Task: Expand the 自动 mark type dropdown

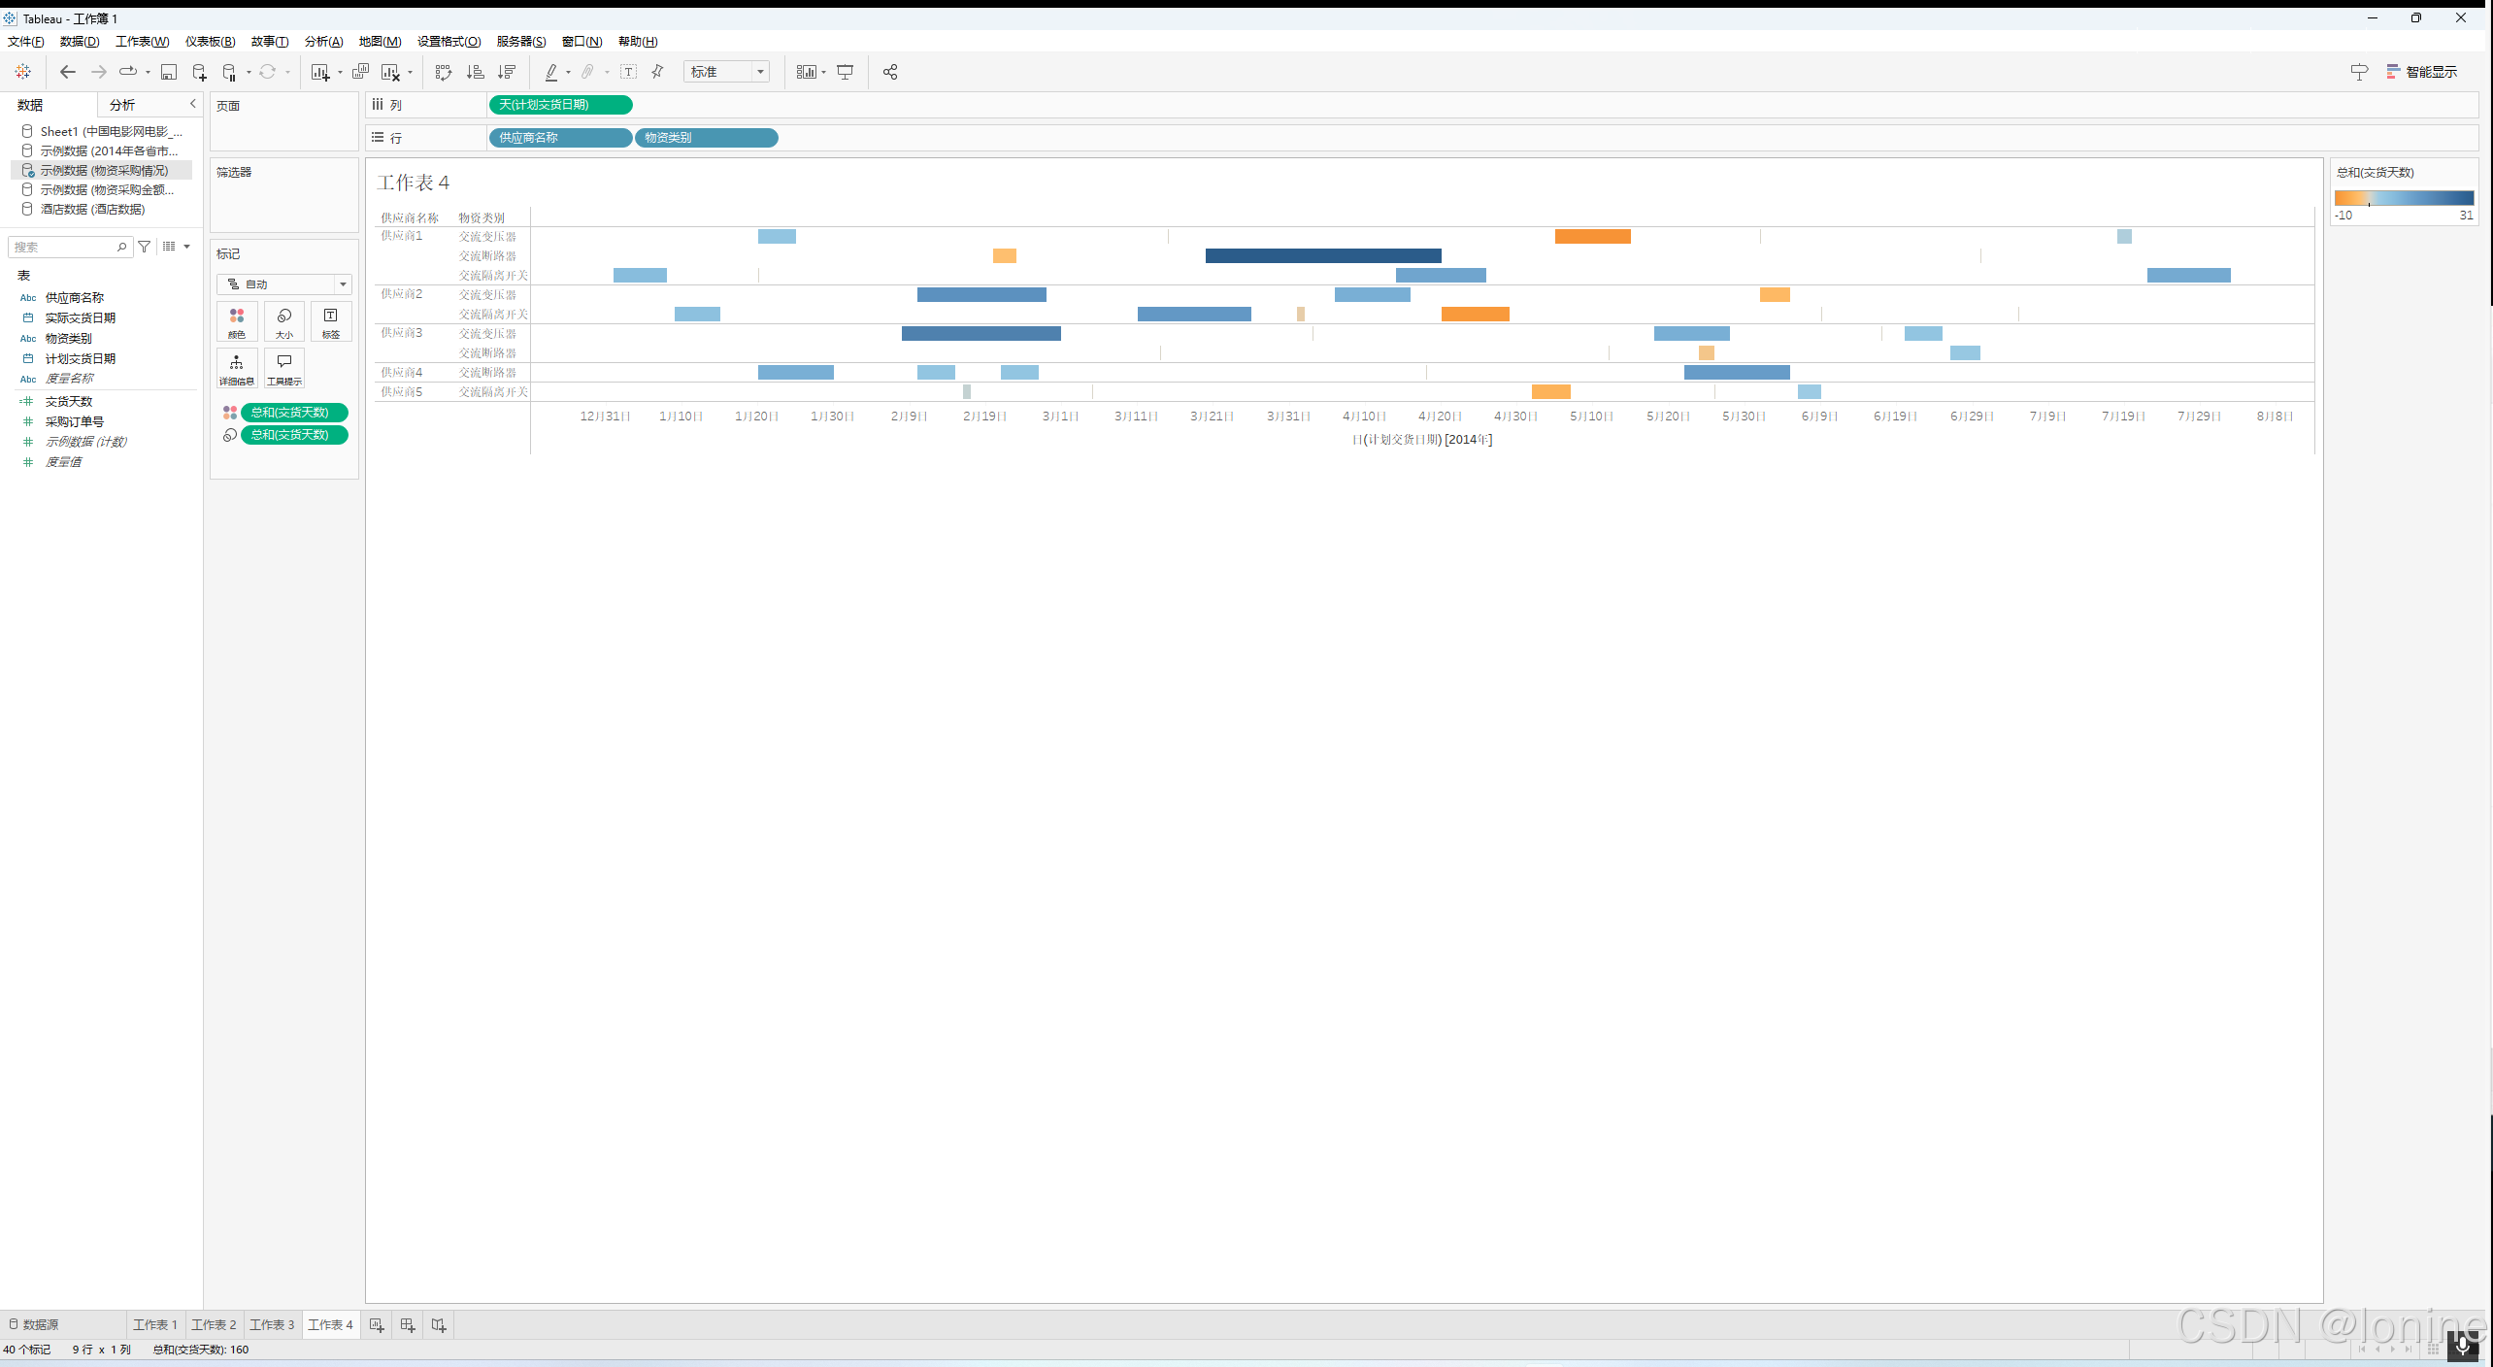Action: coord(283,284)
